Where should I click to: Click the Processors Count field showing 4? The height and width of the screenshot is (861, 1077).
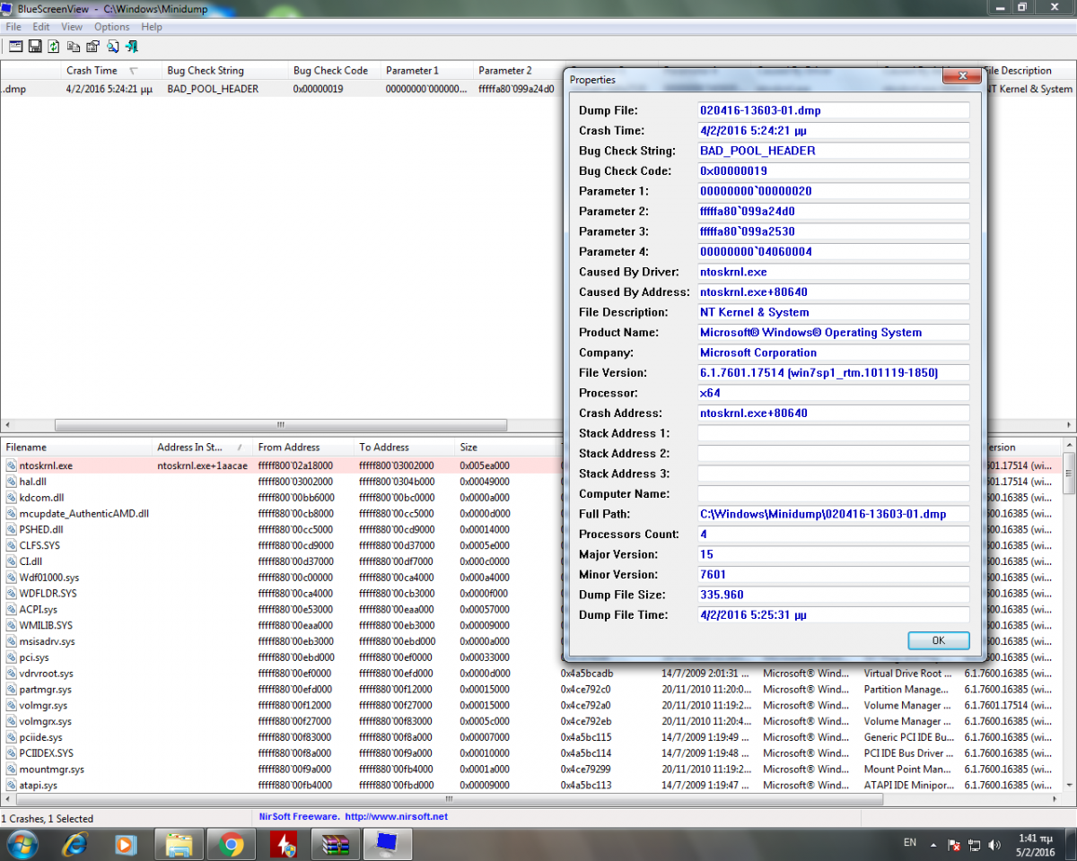834,534
